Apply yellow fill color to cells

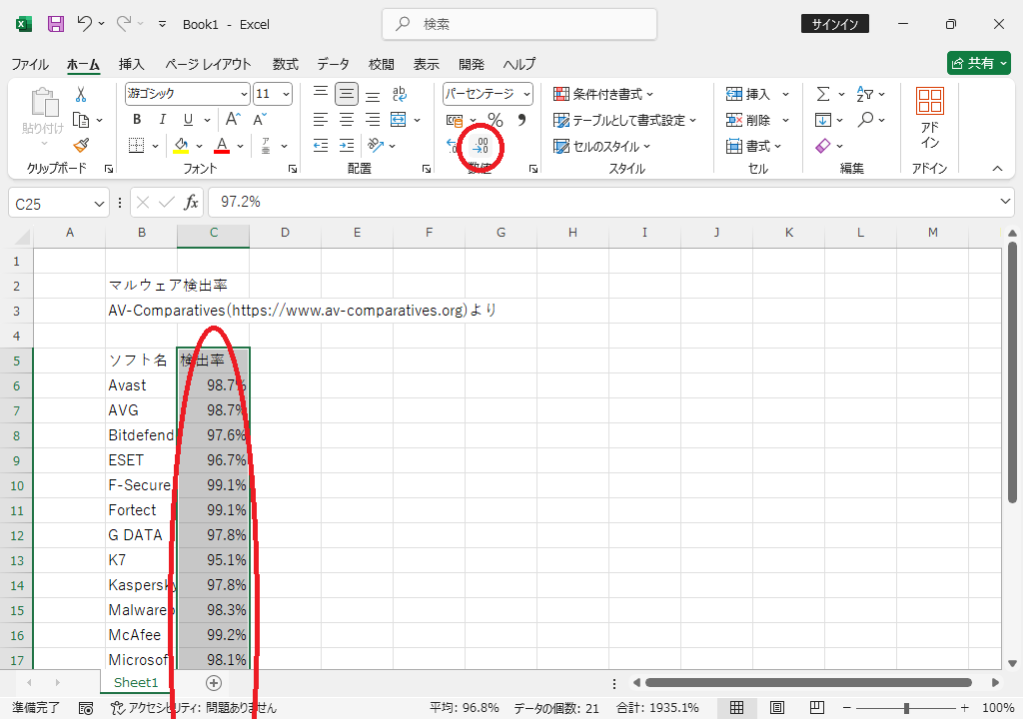[181, 146]
